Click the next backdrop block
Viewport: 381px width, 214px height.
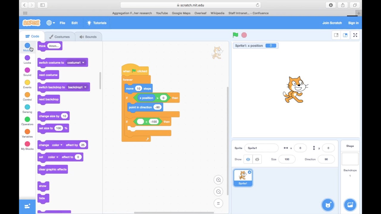(49, 99)
